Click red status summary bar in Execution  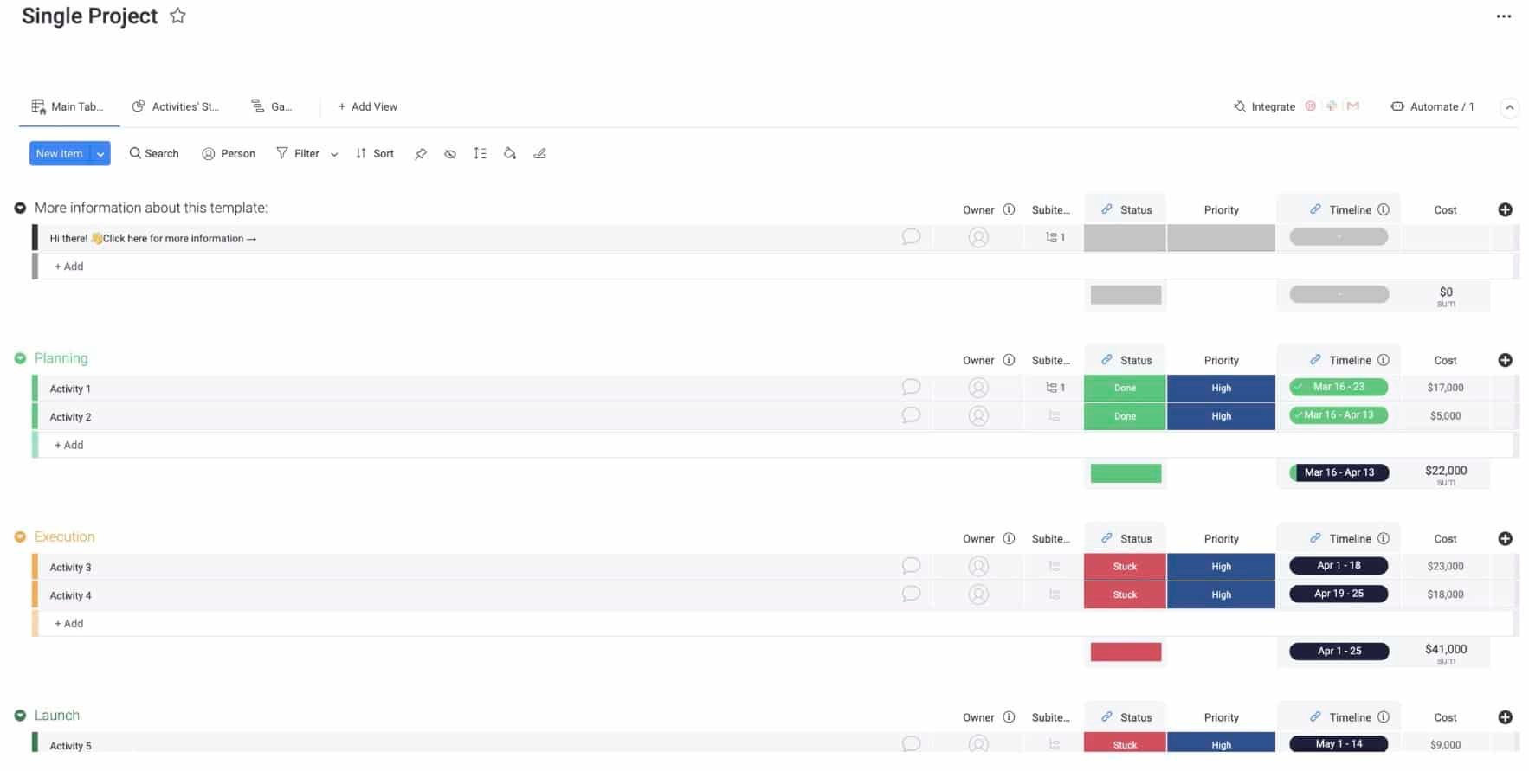1126,652
